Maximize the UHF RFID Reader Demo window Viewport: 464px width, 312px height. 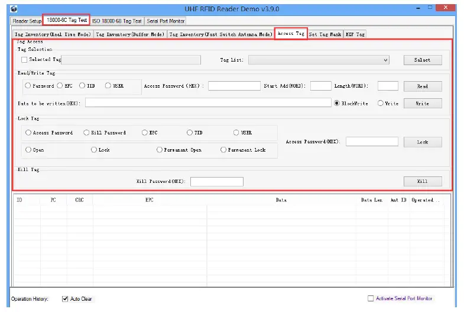pos(430,8)
